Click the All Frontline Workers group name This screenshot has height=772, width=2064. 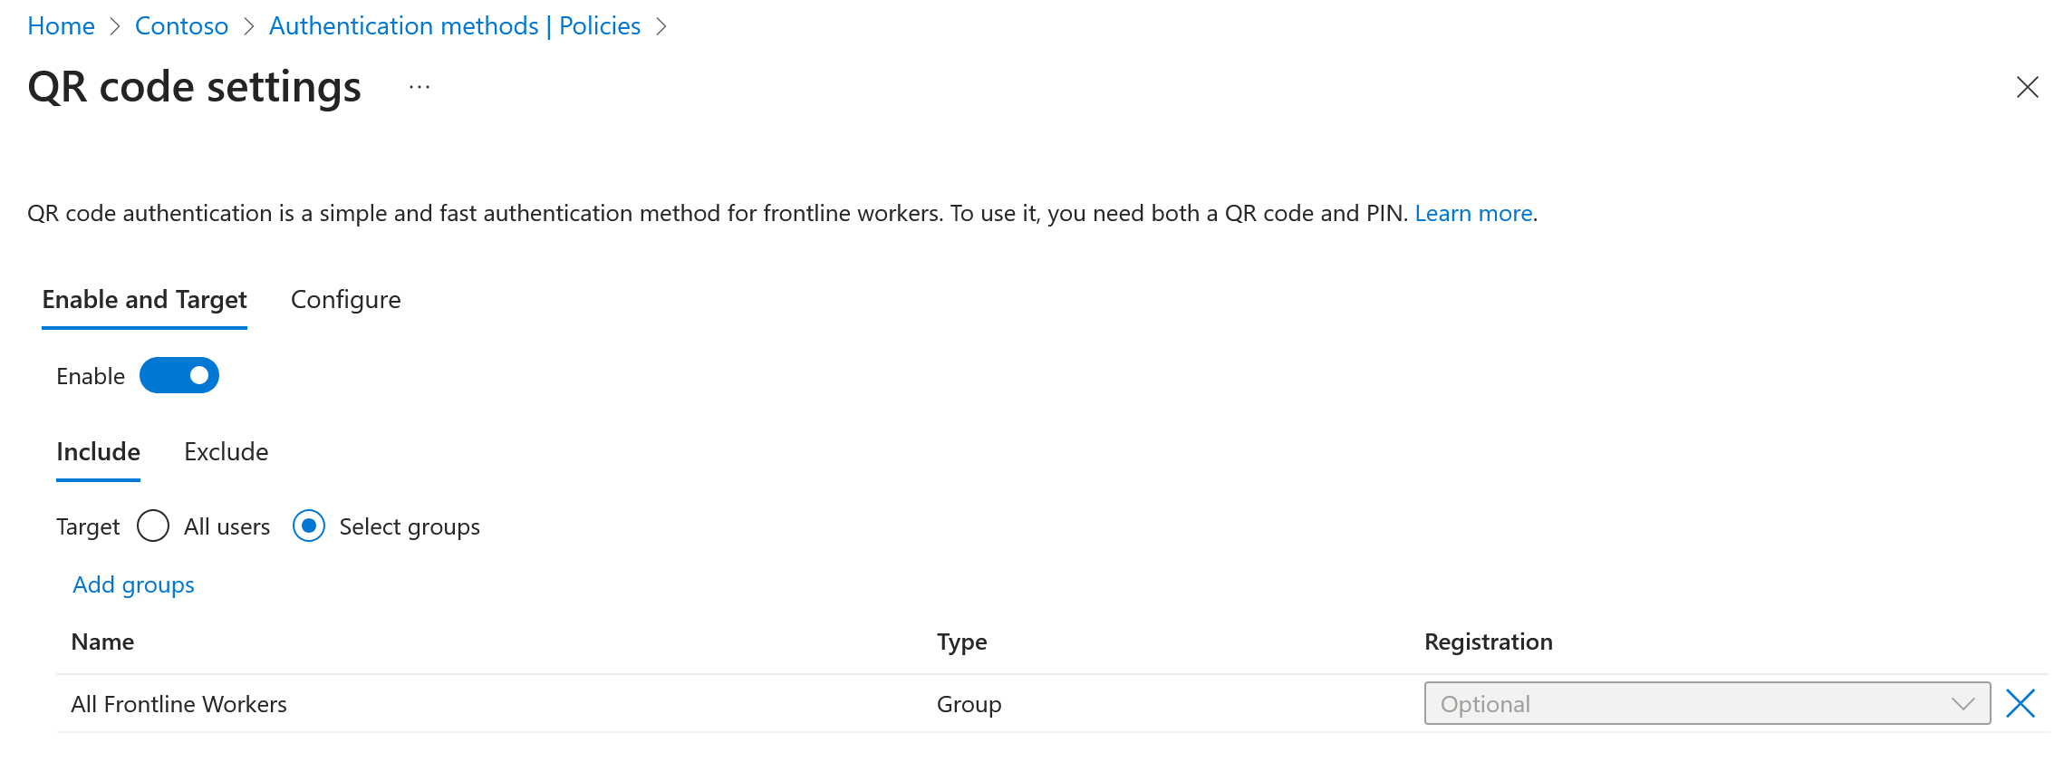coord(178,704)
